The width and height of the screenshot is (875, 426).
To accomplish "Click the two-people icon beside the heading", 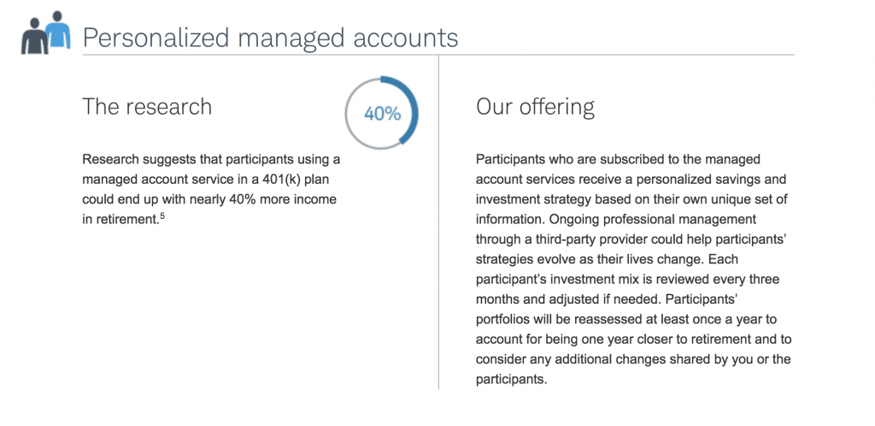I will pos(46,33).
